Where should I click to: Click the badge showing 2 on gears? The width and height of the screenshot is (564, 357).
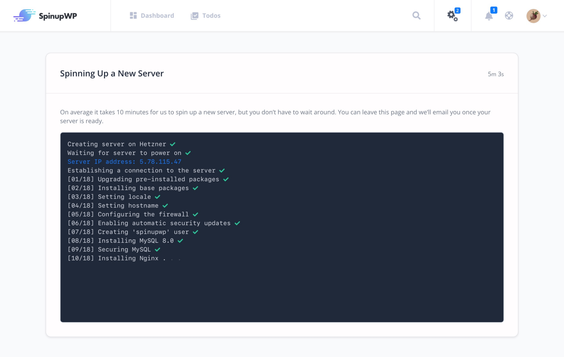tap(457, 10)
